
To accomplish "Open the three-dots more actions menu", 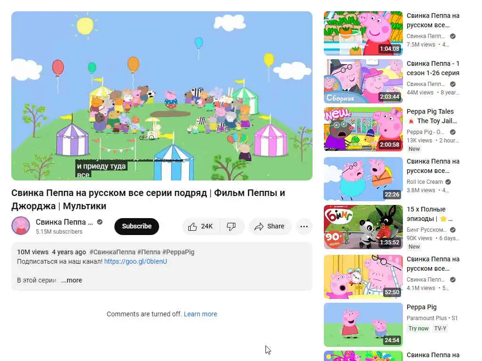I will pyautogui.click(x=304, y=227).
